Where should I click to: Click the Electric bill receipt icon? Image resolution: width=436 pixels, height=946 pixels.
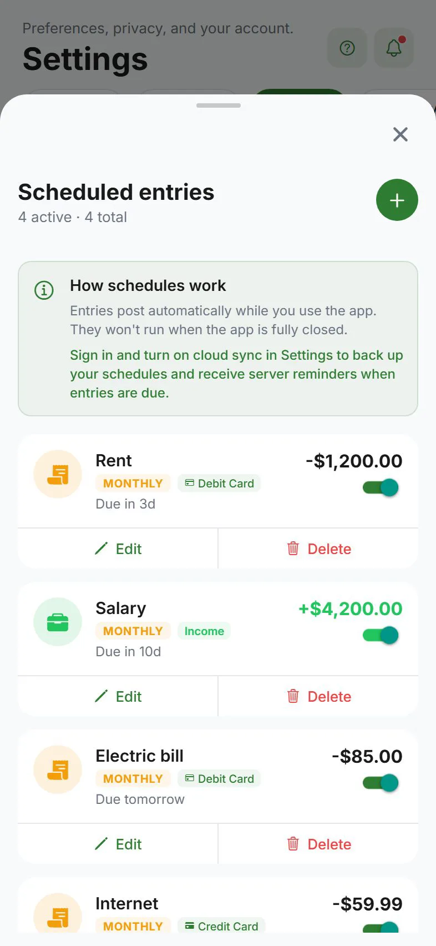coord(58,769)
